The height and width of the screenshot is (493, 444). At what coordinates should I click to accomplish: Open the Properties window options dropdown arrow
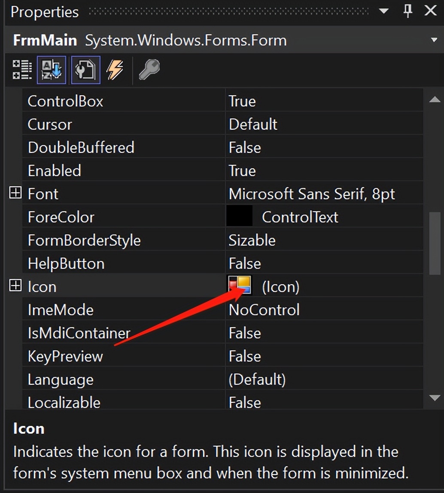pos(384,12)
